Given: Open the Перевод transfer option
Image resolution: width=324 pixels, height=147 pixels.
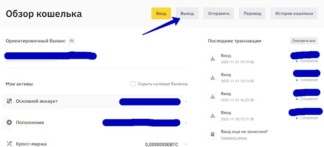Looking at the screenshot, I should pyautogui.click(x=252, y=13).
